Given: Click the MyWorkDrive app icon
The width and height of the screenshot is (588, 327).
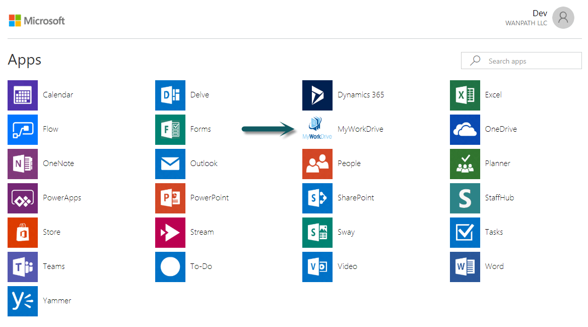Looking at the screenshot, I should 317,129.
